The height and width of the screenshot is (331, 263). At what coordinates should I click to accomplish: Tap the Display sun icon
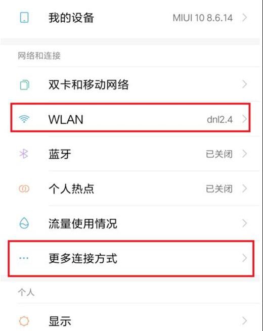coord(24,321)
